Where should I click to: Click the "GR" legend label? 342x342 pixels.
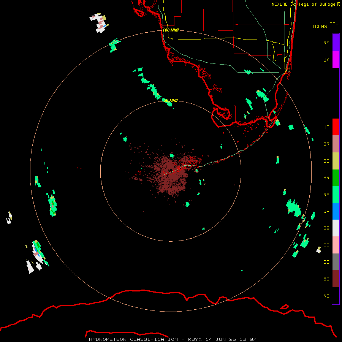pos(326,144)
